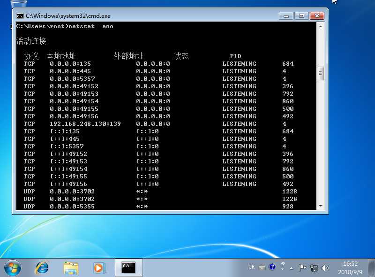
Task: Click PID 860 in the 0.0.0.0:49154 row
Action: [288, 101]
